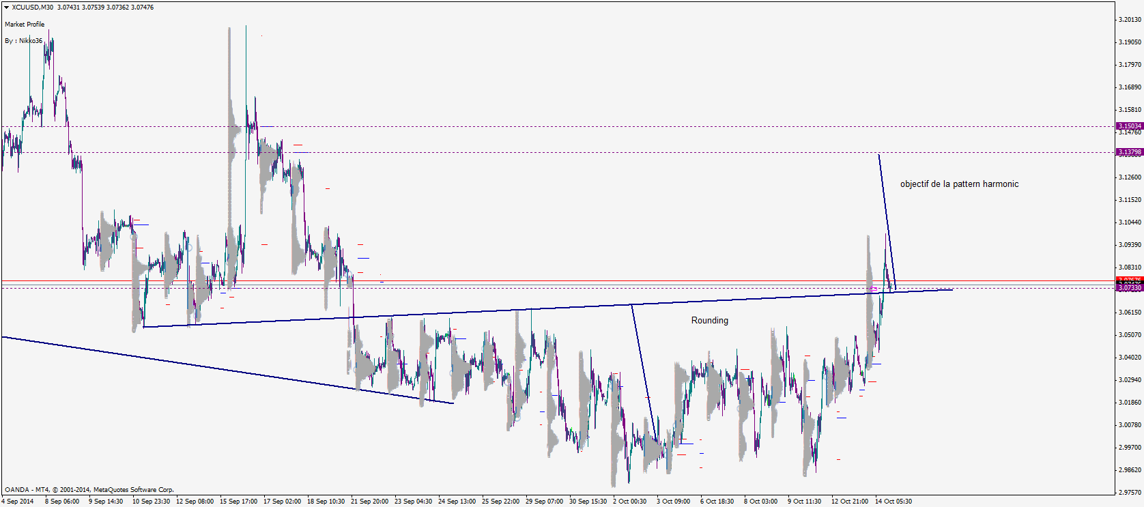Click the '15 Sep 17:00' time label
This screenshot has width=1144, height=507.
238,502
